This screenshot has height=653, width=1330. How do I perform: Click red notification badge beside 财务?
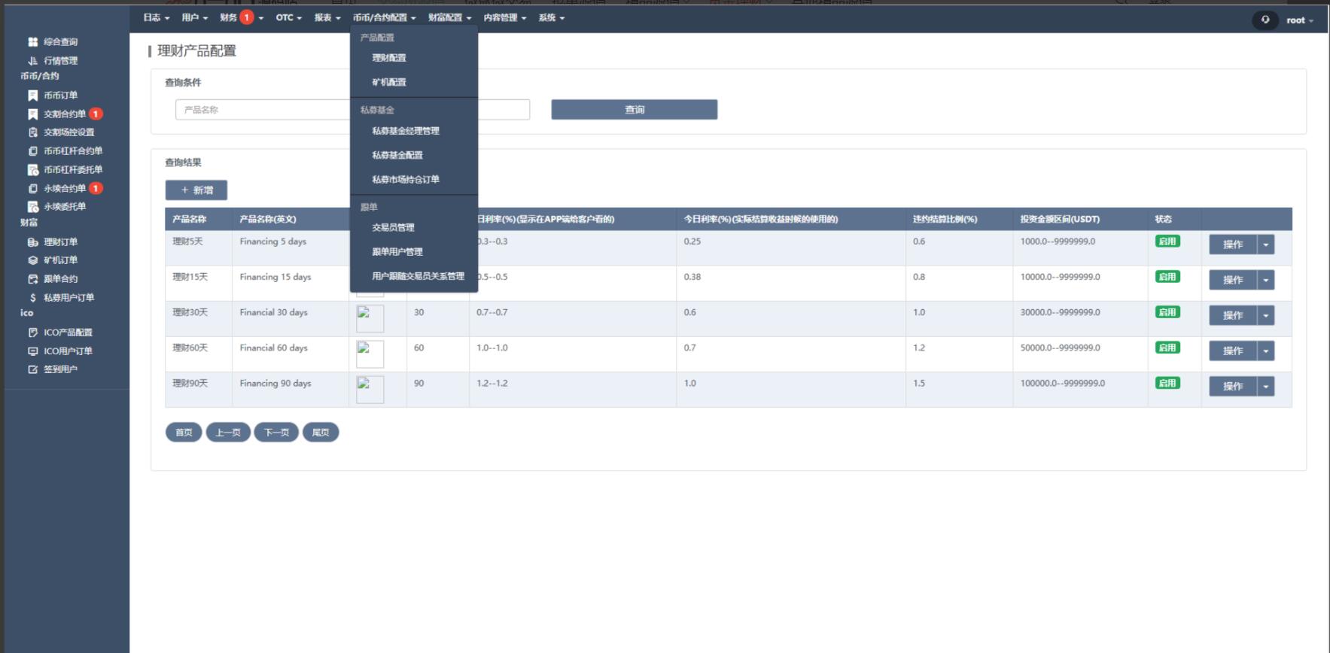click(x=246, y=17)
